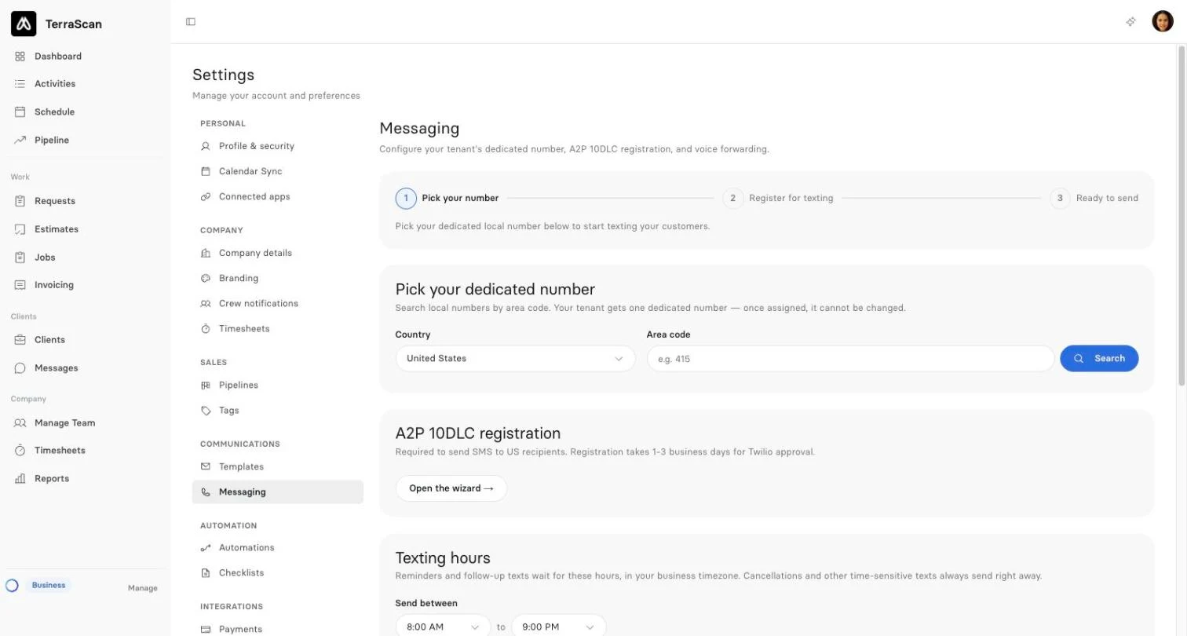Open Profile & security settings
This screenshot has width=1187, height=636.
click(278, 146)
